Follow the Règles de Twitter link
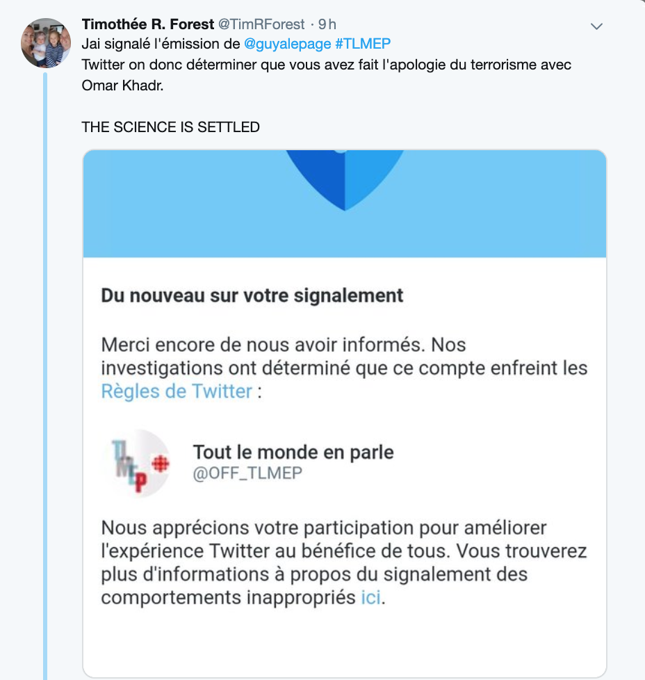The height and width of the screenshot is (680, 645). 177,391
